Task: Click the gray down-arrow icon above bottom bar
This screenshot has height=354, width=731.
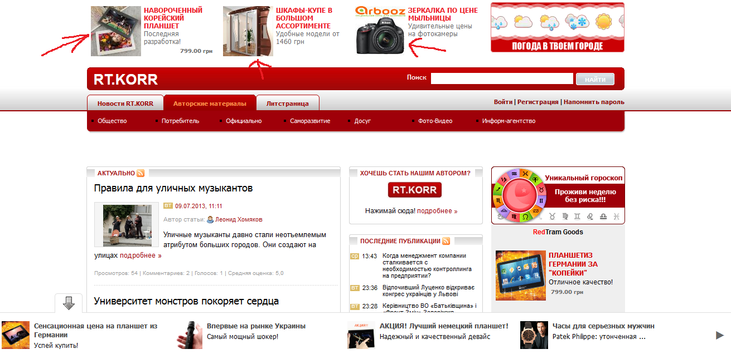Action: pos(69,303)
